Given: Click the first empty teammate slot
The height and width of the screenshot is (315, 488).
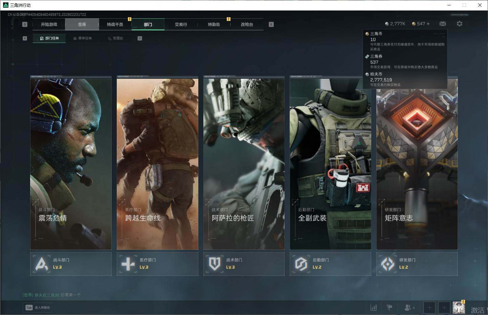Looking at the screenshot, I should [429, 308].
